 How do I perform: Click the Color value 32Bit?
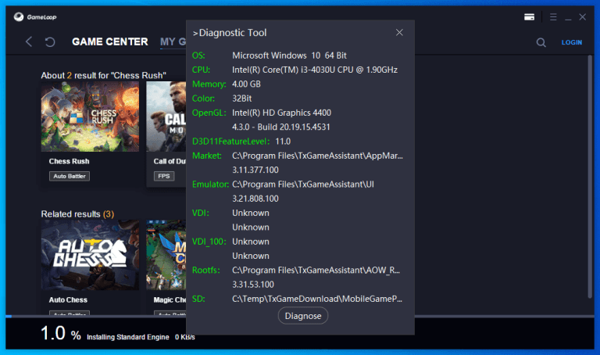point(242,99)
